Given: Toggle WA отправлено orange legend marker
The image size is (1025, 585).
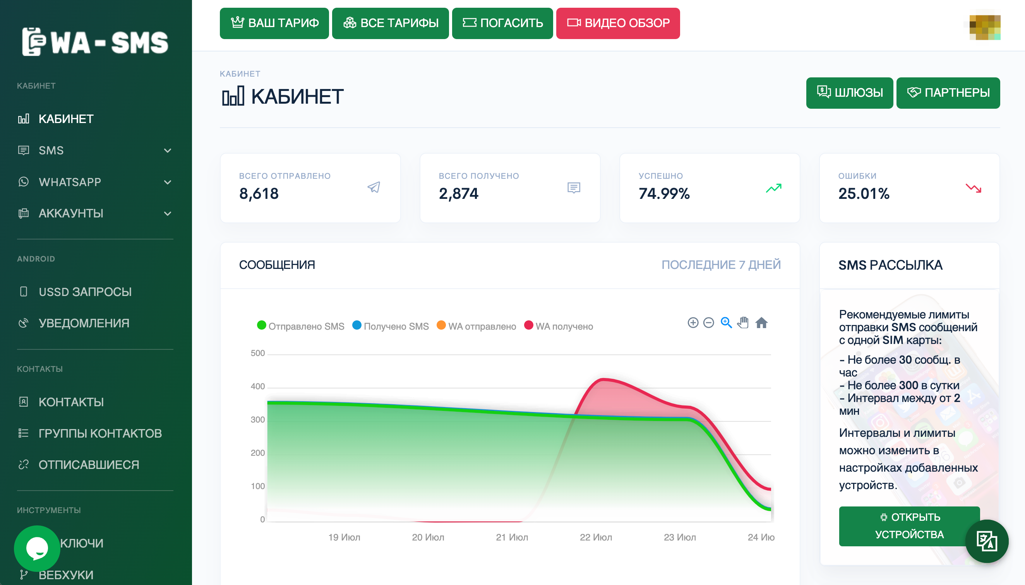Looking at the screenshot, I should 441,325.
